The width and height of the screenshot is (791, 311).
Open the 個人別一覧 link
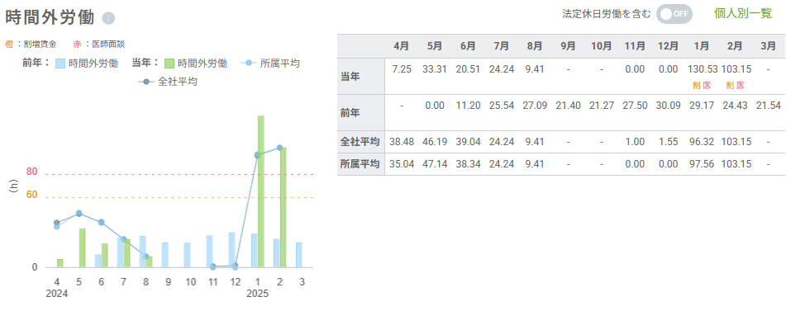(x=743, y=13)
